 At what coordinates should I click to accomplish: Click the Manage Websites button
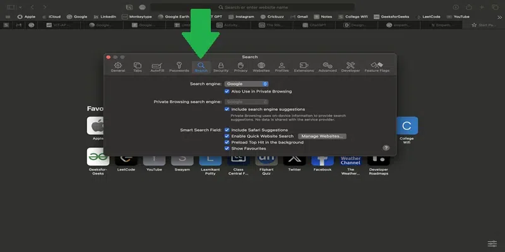pyautogui.click(x=322, y=136)
